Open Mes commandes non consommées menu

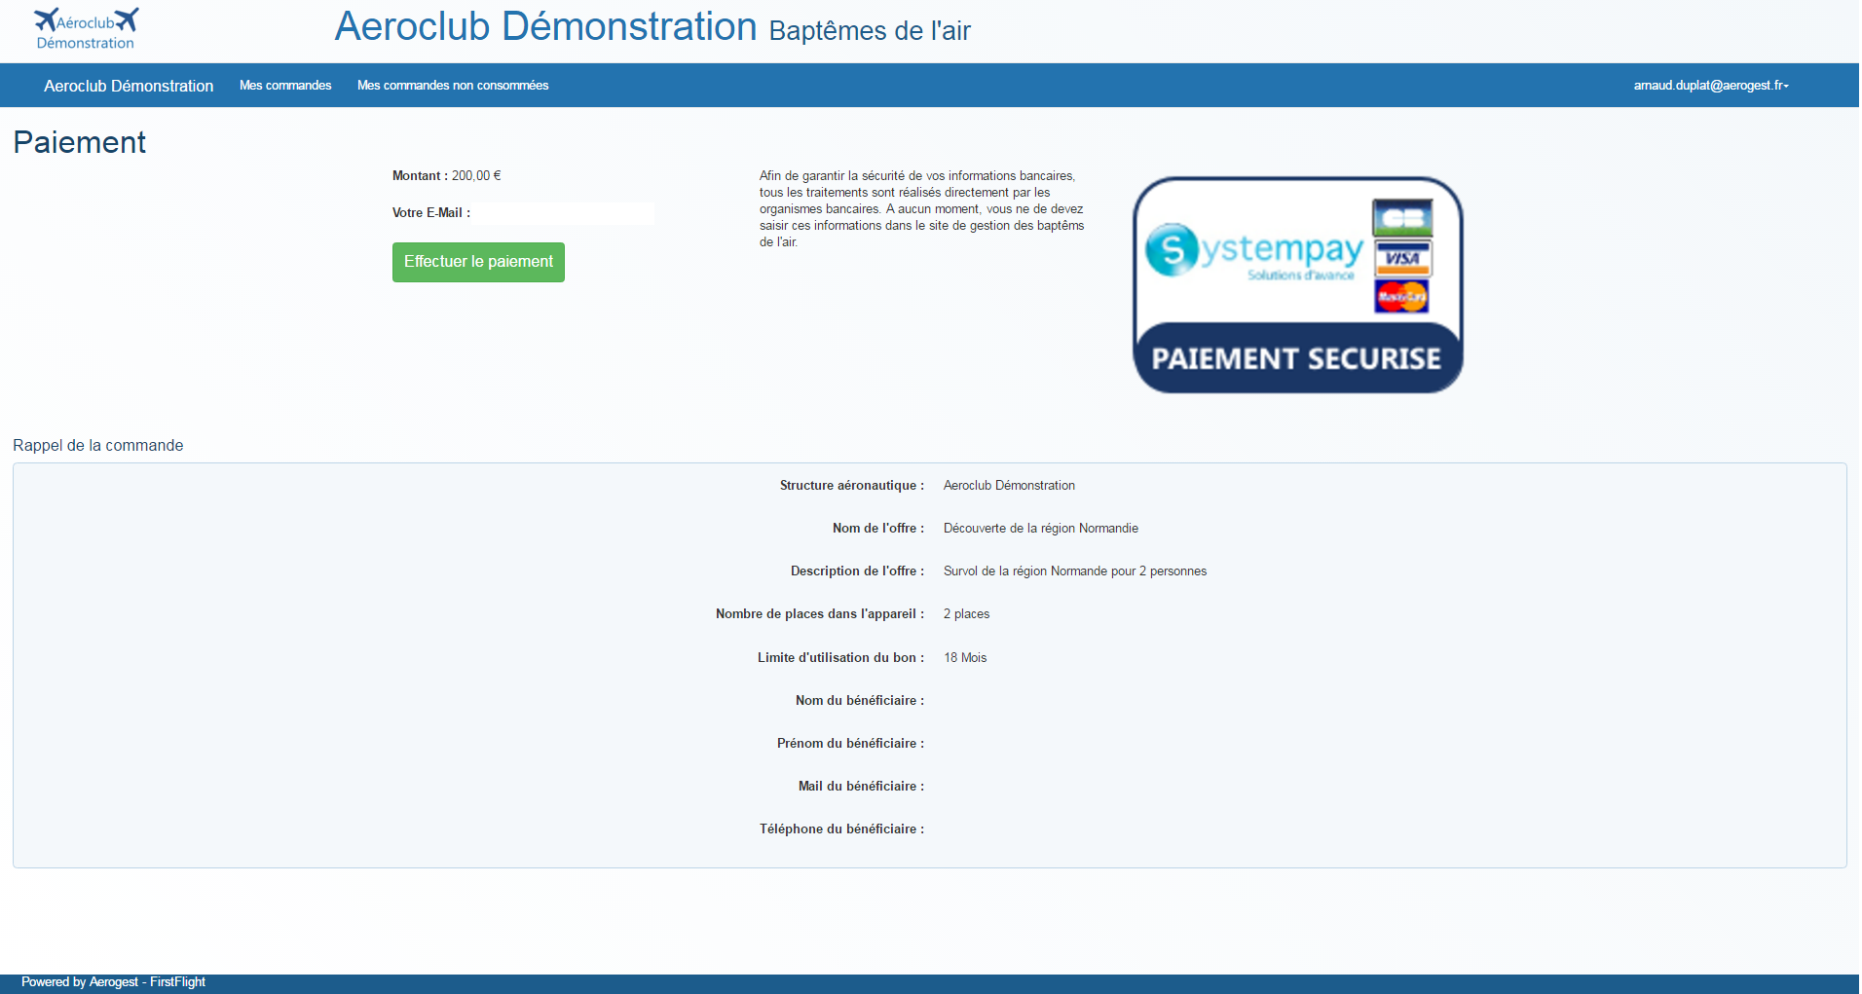tap(453, 86)
